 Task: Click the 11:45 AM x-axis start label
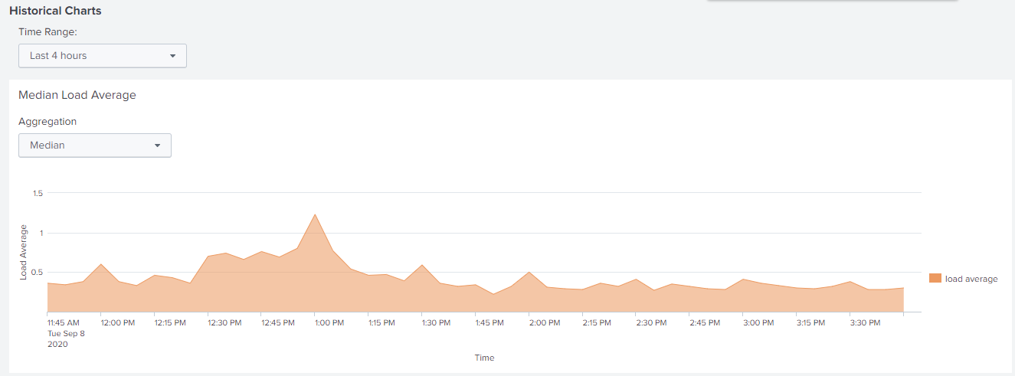point(63,322)
